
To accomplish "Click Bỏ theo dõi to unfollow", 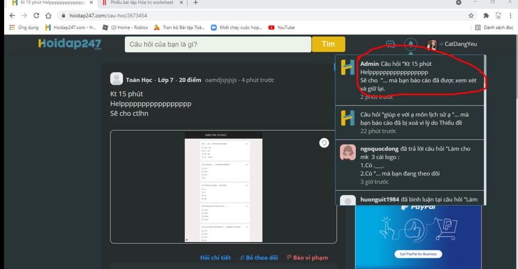I will click(x=258, y=257).
